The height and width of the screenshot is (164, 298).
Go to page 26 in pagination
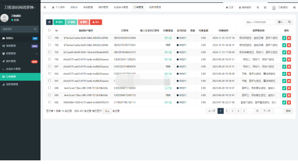[x=257, y=111]
